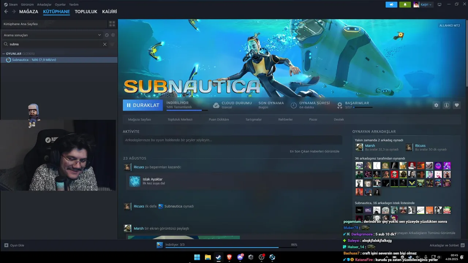Open the KAIJIRI profile tab
Image resolution: width=468 pixels, height=263 pixels.
click(110, 12)
